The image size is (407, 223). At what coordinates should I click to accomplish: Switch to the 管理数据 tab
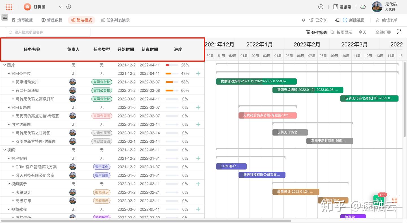(x=52, y=20)
